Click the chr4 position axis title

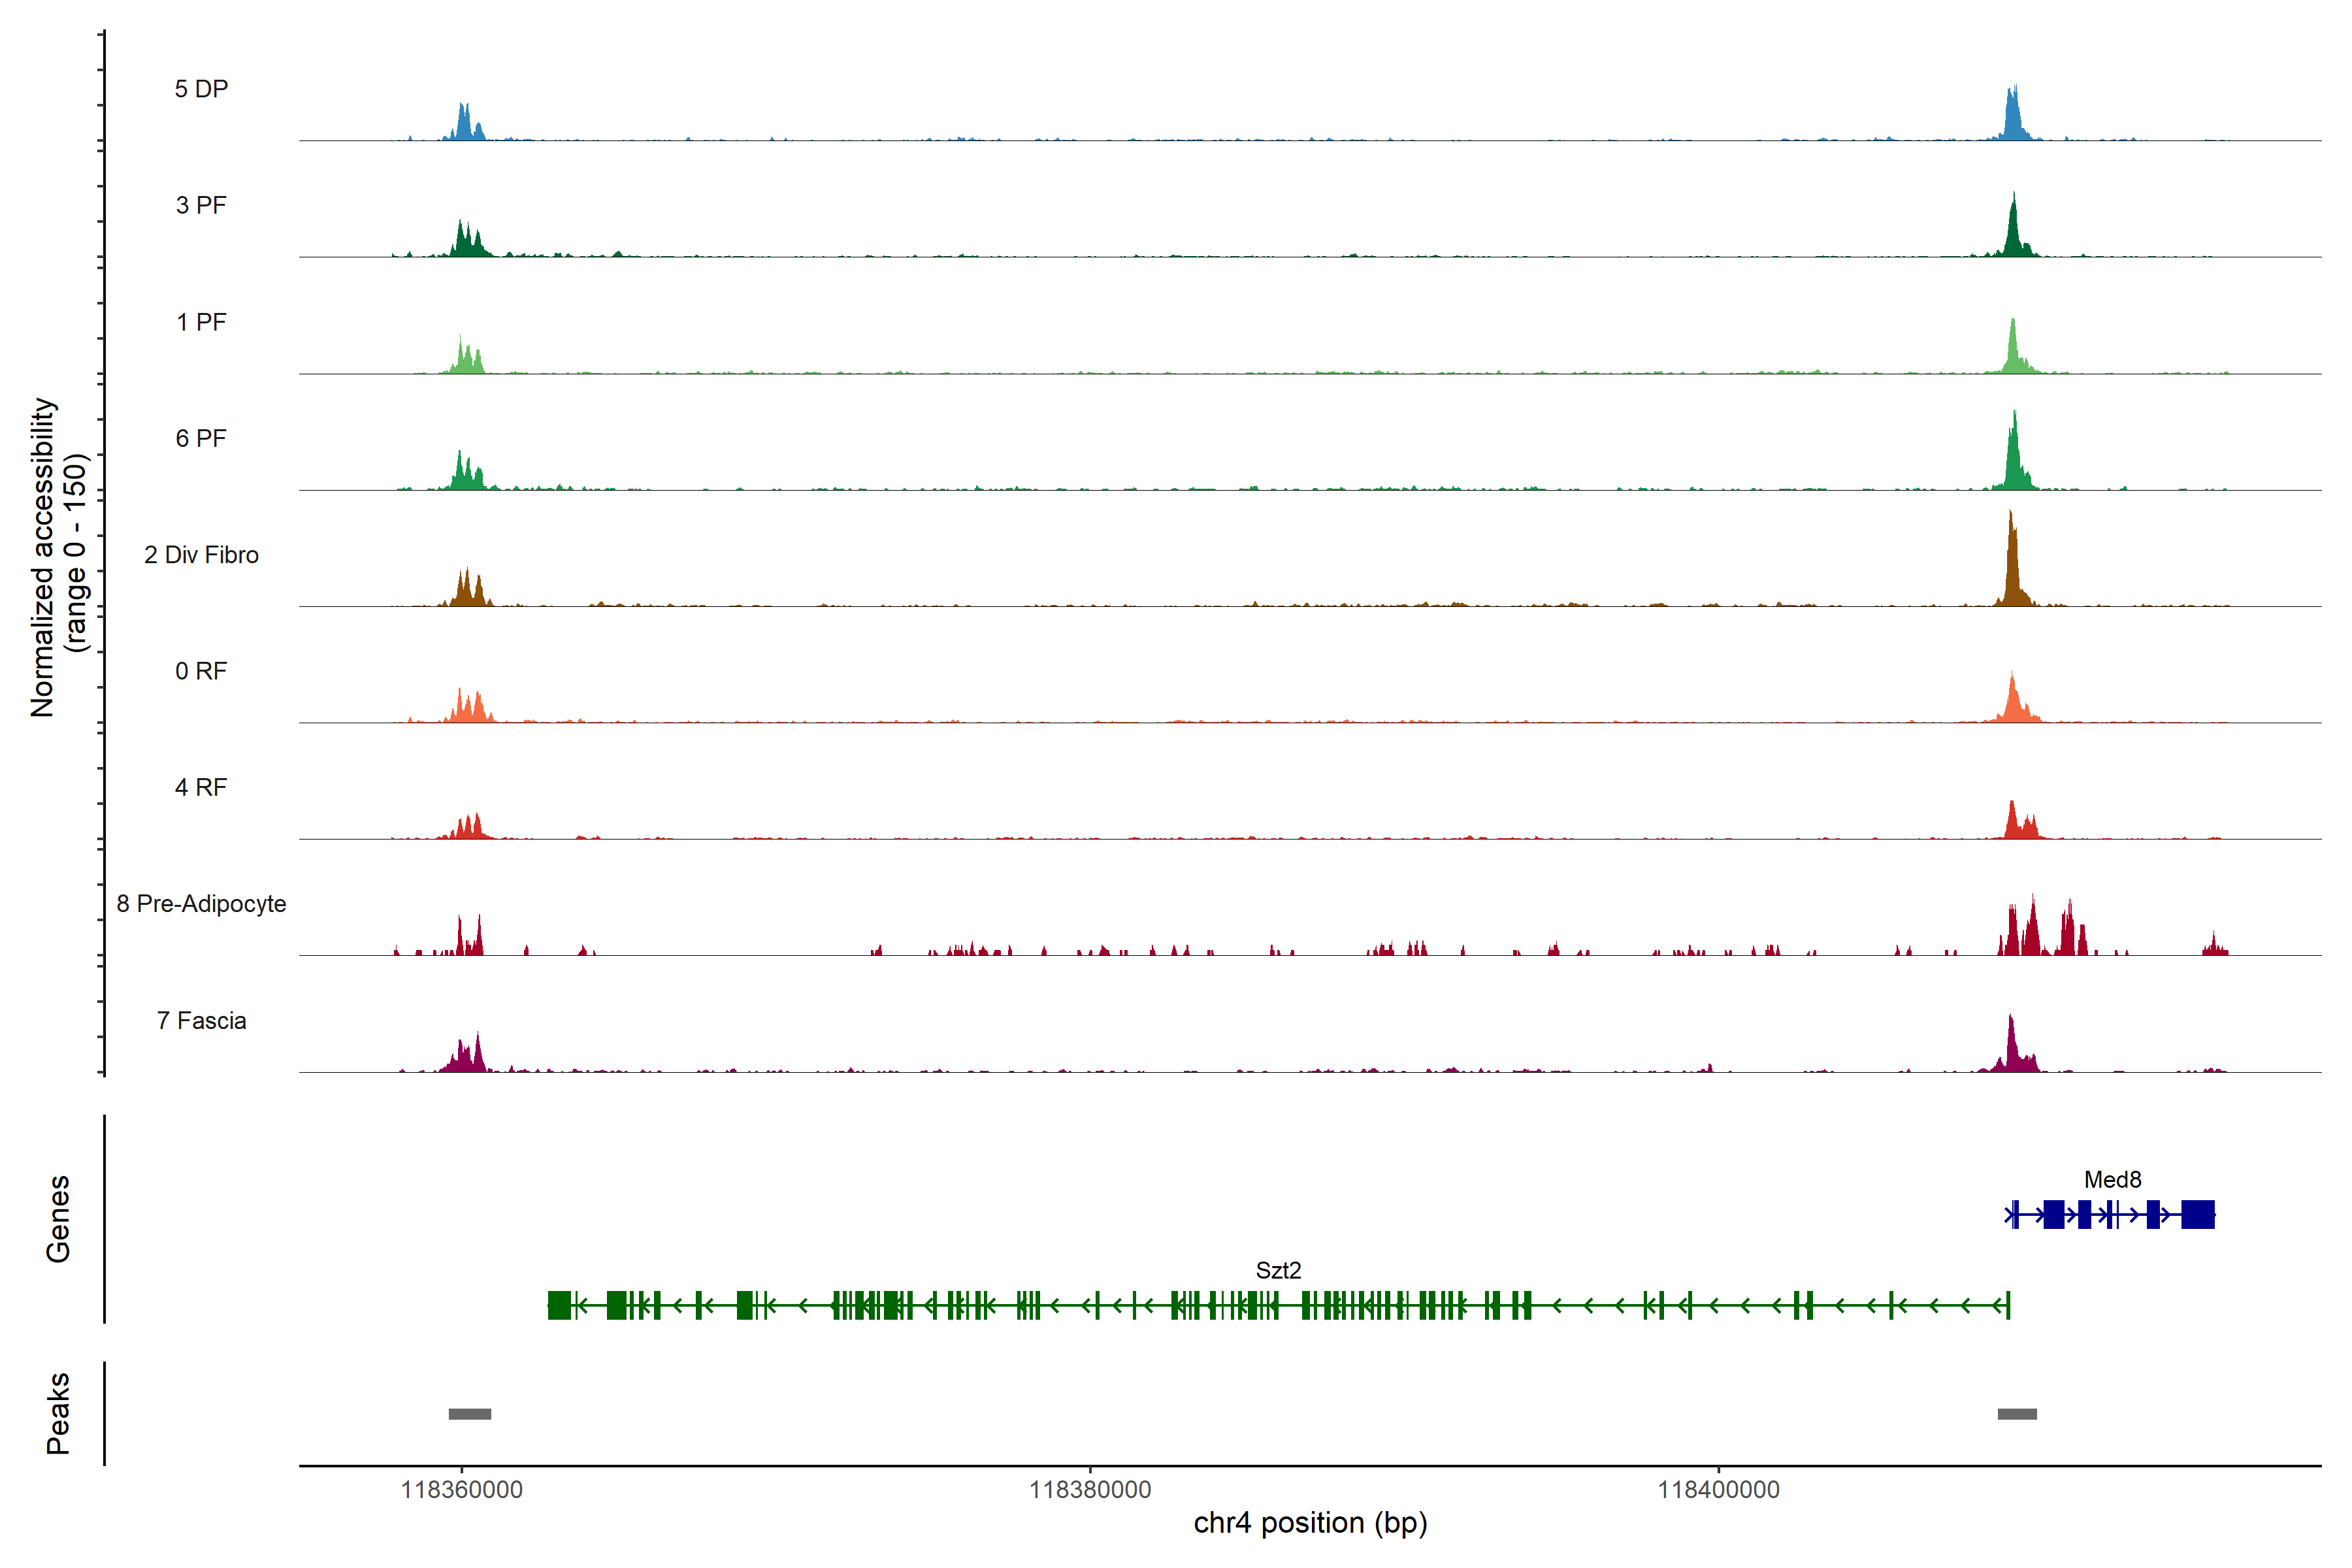pos(1310,1523)
